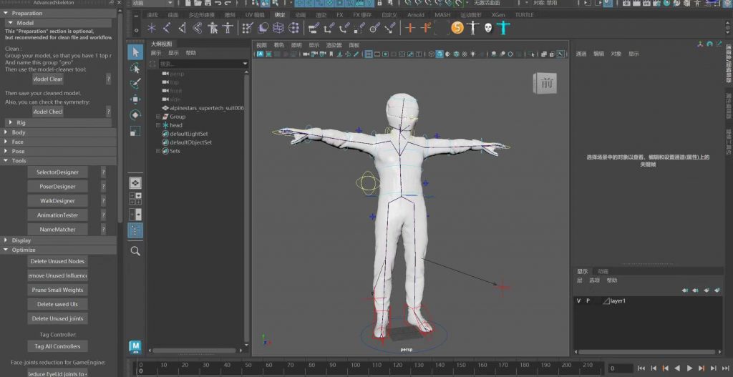The image size is (733, 377).
Task: Expand the Rig subsection
Action: coord(10,122)
